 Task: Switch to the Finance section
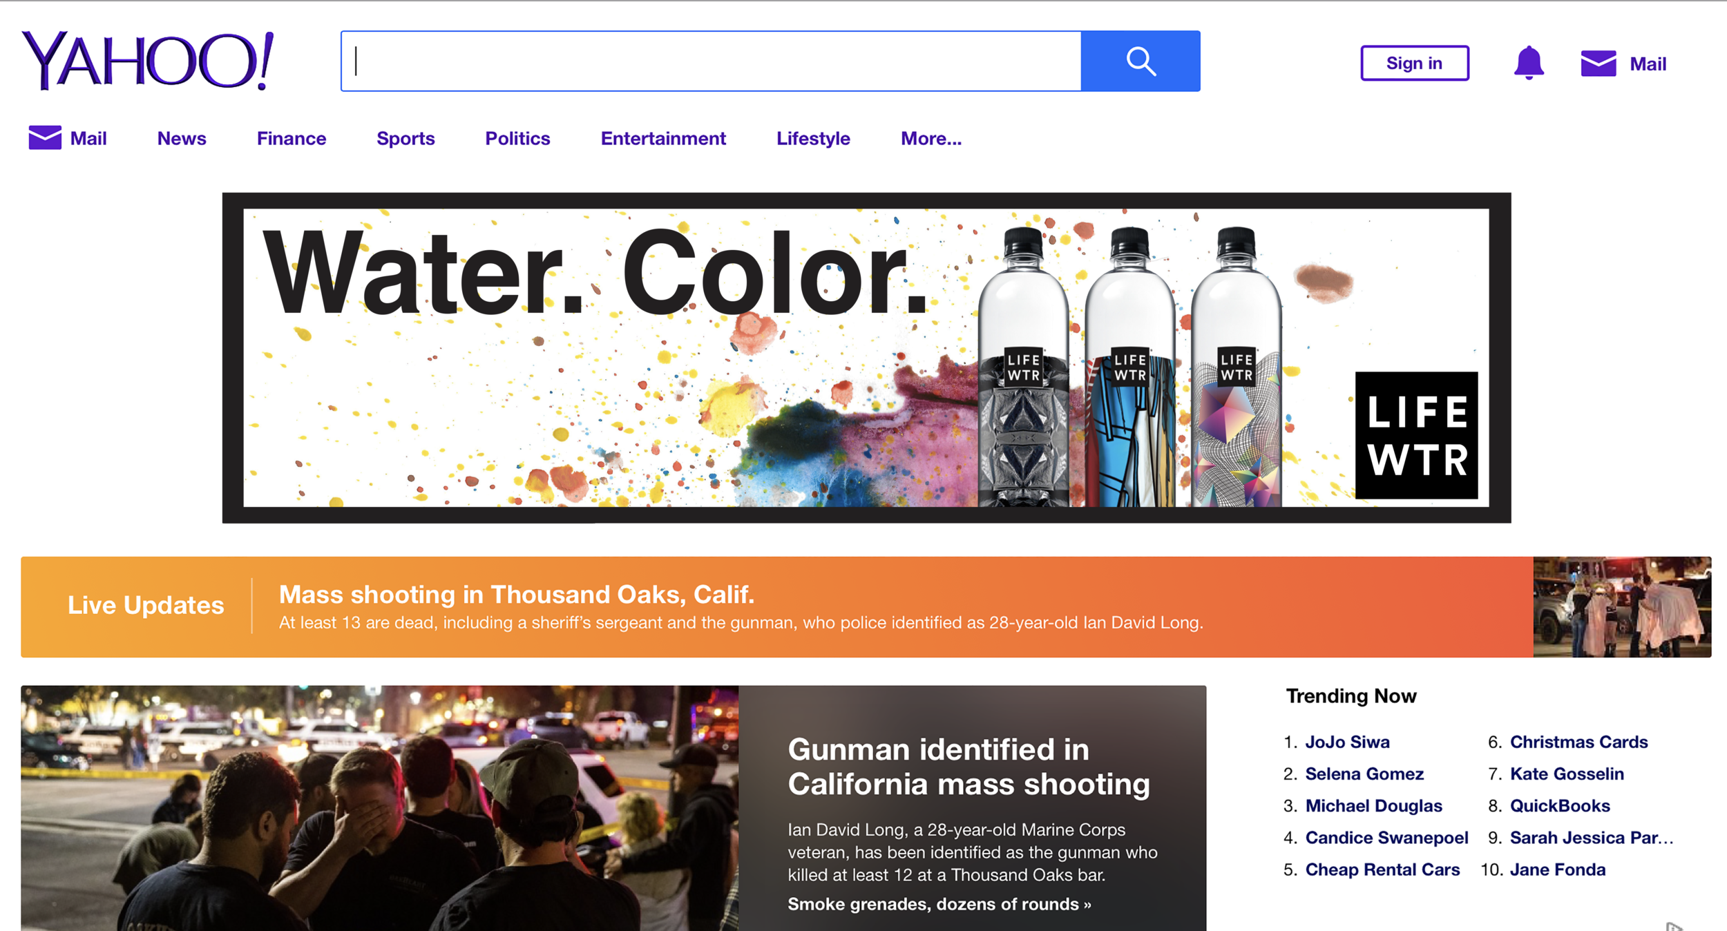291,138
